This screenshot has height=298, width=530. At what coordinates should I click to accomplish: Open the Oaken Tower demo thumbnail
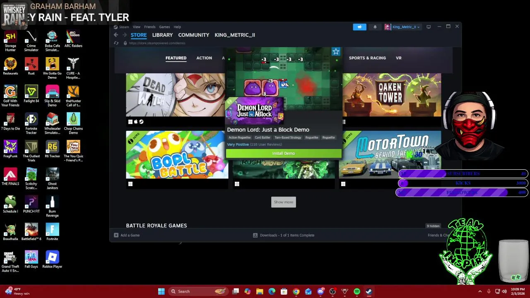[x=392, y=95]
